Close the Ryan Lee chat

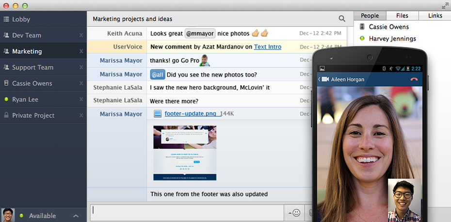click(x=81, y=99)
